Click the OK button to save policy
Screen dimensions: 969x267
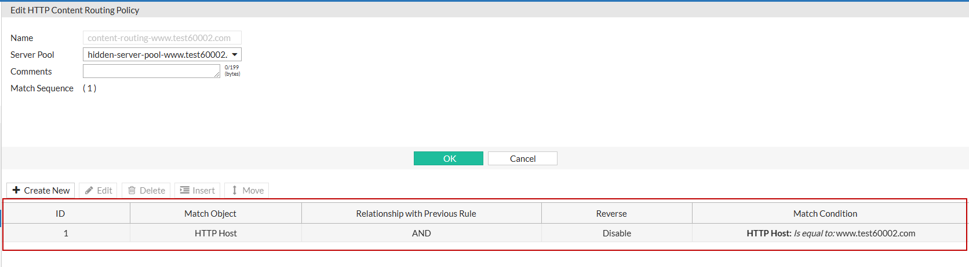pyautogui.click(x=449, y=158)
